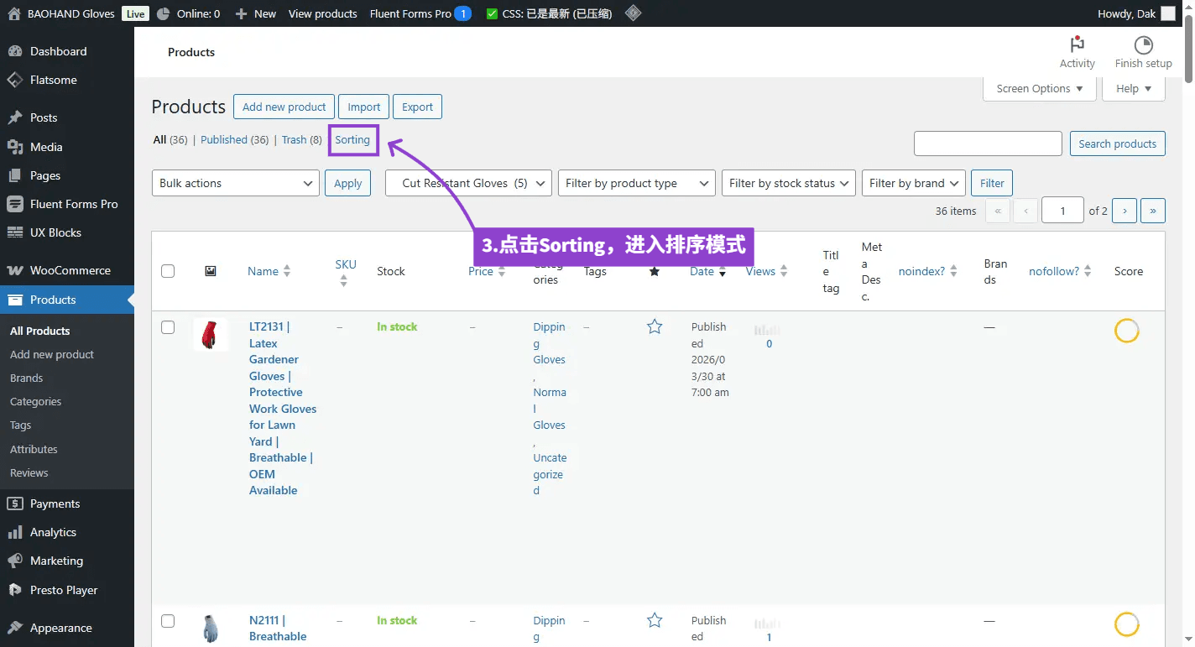Click the home icon beside BAOHAND Gloves
This screenshot has height=647, width=1195.
click(x=13, y=13)
